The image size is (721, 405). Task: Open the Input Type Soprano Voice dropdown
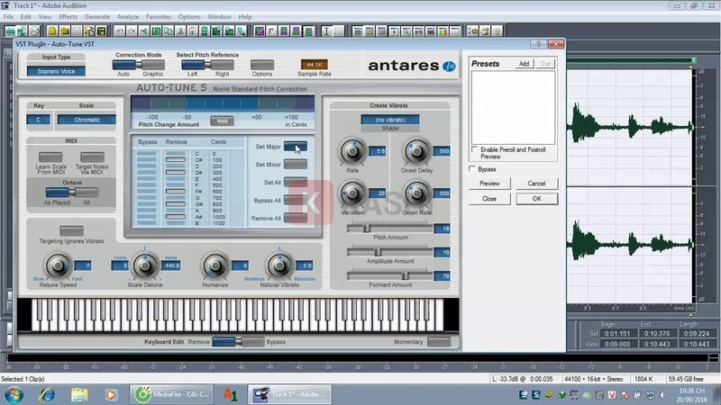click(x=56, y=70)
